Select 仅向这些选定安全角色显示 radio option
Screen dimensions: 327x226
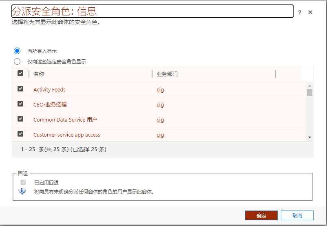click(17, 61)
